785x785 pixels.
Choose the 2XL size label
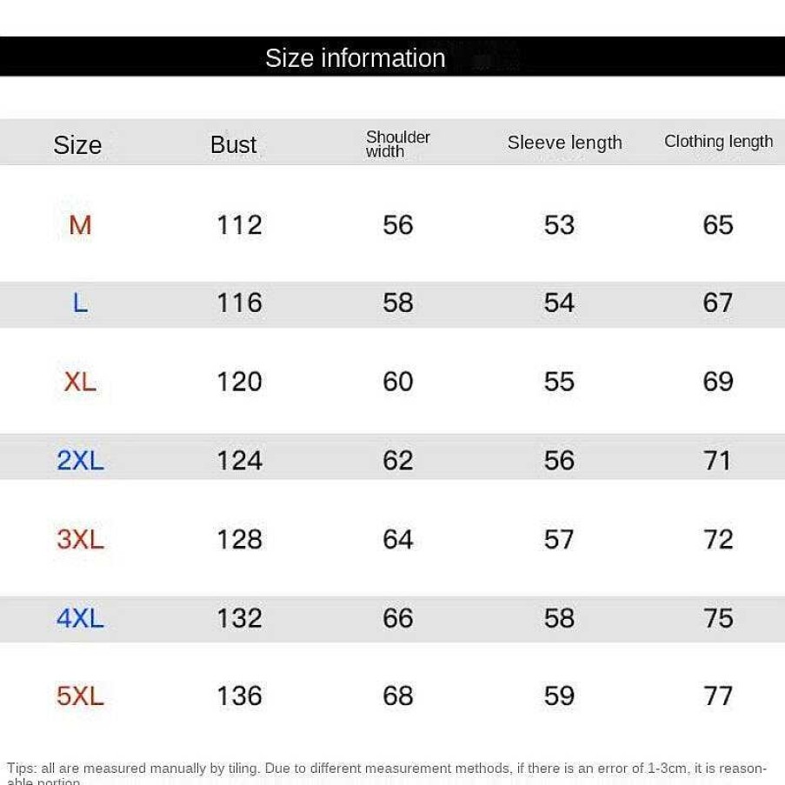coord(80,461)
